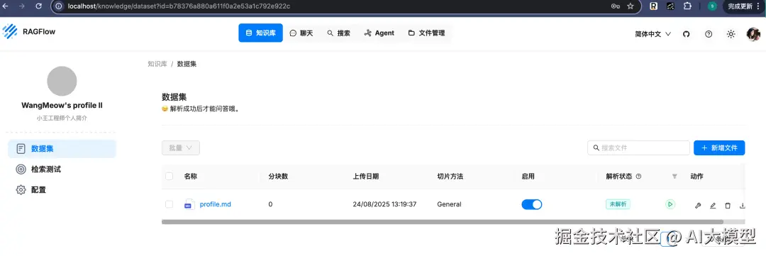
Task: Open the user avatar in top right
Action: point(753,34)
